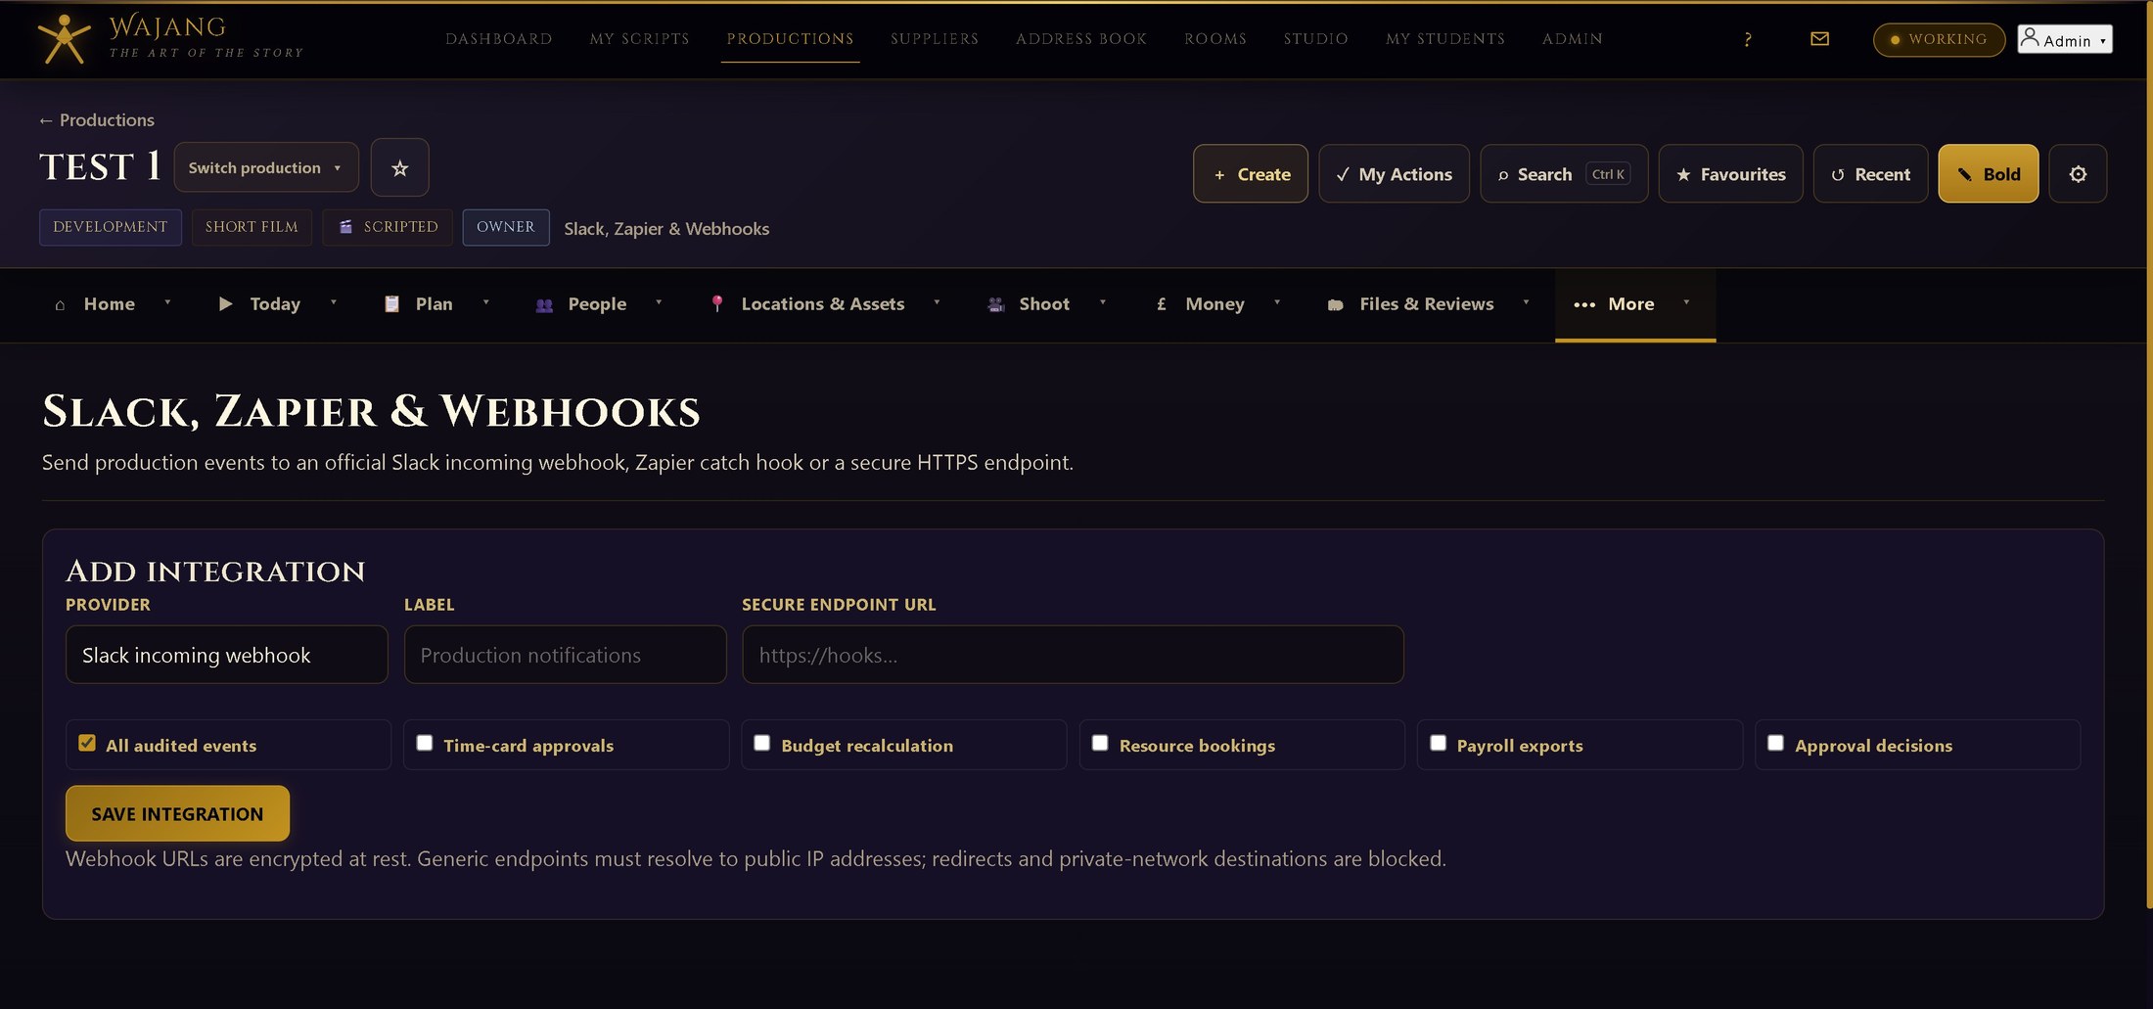
Task: Open My Students in the top nav
Action: pyautogui.click(x=1445, y=39)
